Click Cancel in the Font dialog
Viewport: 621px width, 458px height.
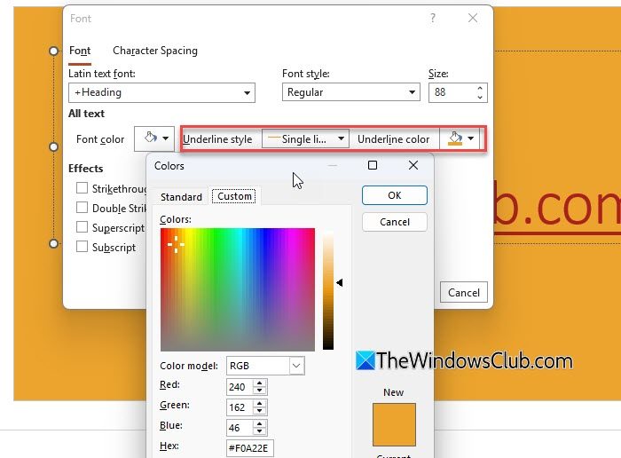463,292
